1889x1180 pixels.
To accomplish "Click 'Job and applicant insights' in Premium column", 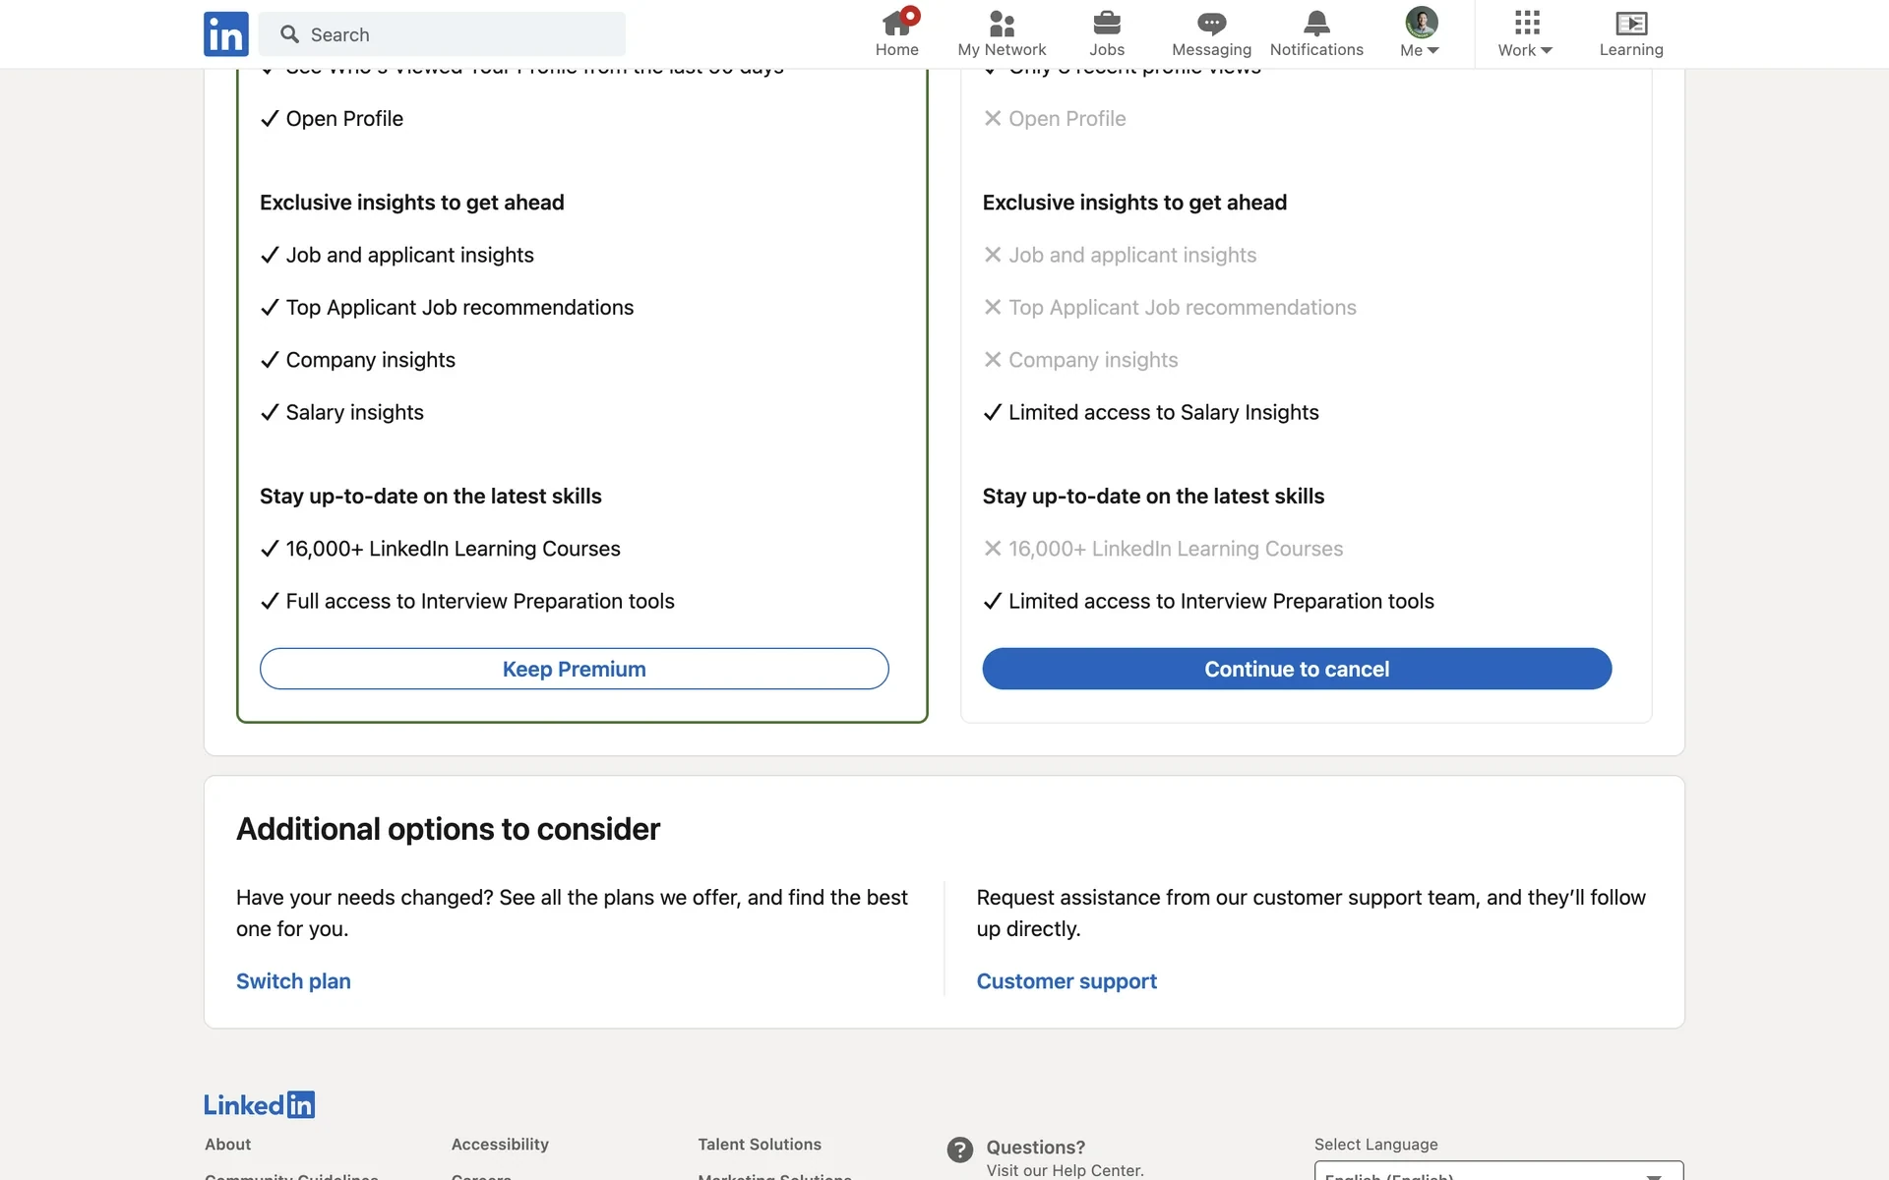I will [409, 256].
